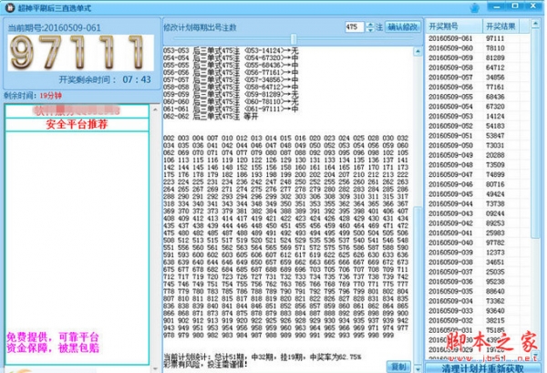Select result row 20160509-058
Screen dimensions: 547x373
[478, 67]
